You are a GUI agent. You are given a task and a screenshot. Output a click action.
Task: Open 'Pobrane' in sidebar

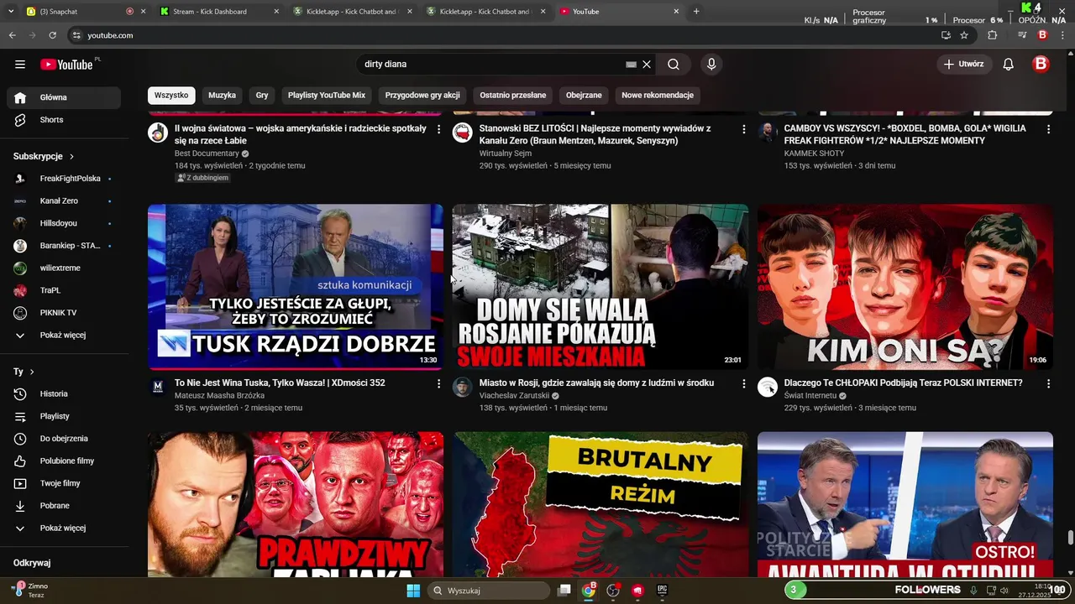64,506
